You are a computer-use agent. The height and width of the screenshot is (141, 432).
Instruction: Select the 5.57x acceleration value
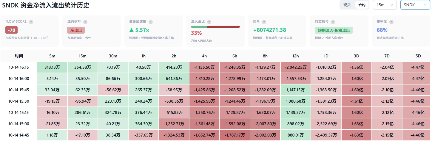click(139, 30)
